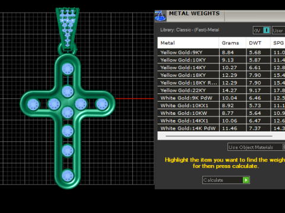
Task: Click the Metal column header
Action: tap(188, 43)
